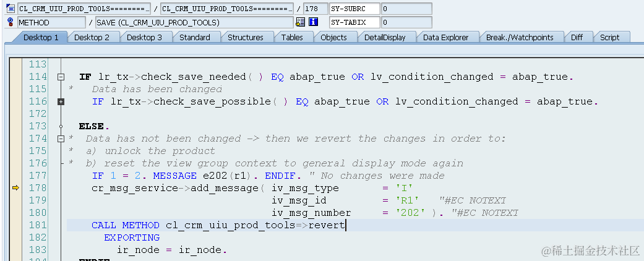Viewport: 644px width, 261px height.
Task: Select the Tables tab
Action: coord(292,37)
